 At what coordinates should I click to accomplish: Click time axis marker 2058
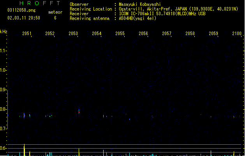click(x=190, y=34)
